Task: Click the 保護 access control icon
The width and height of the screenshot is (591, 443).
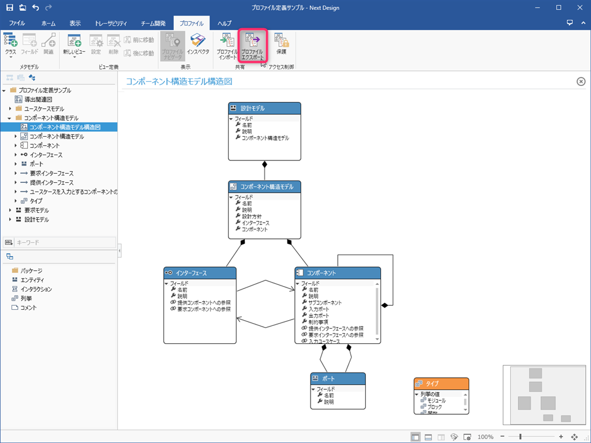Action: [x=281, y=45]
